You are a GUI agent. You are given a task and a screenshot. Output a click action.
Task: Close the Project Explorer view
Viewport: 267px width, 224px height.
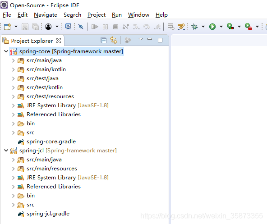coord(59,41)
